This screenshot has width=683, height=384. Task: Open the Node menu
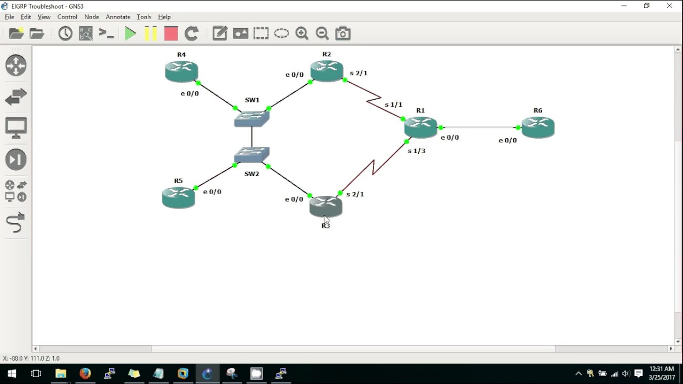click(92, 17)
